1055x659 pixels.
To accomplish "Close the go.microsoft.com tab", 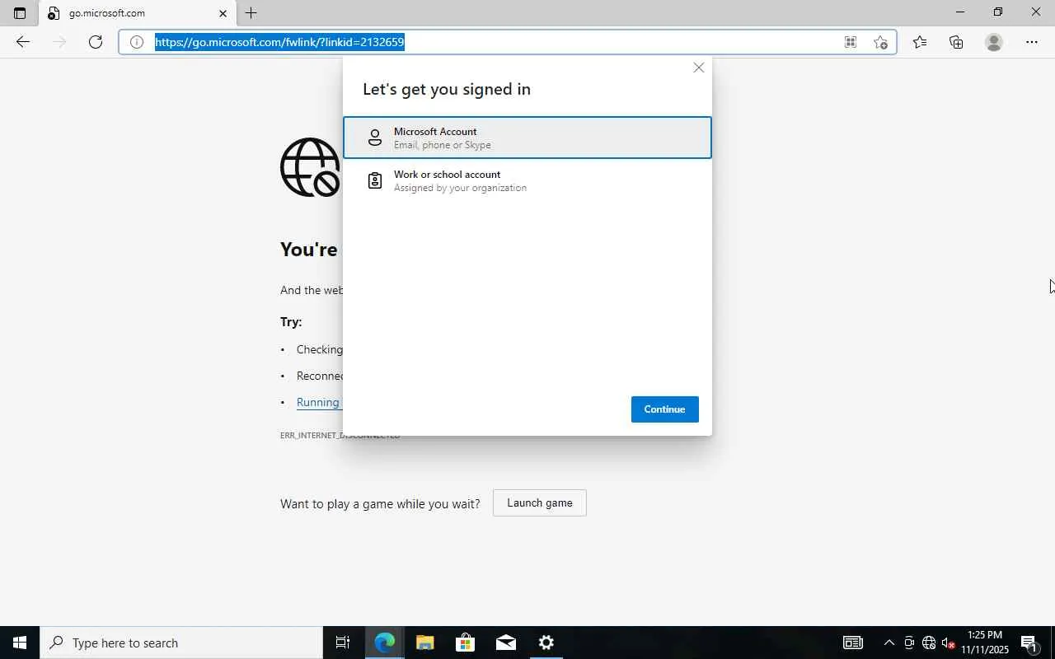I will [223, 13].
